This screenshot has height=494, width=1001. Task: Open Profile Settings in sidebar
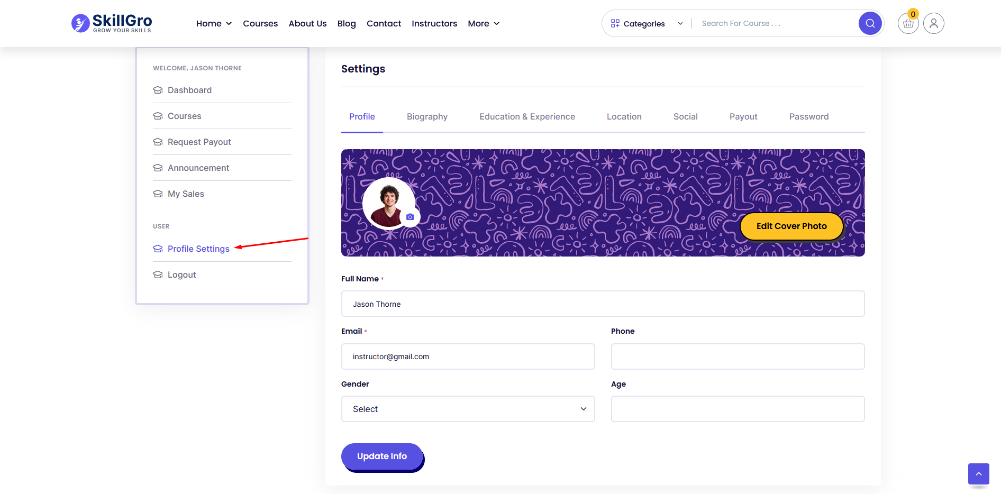pos(198,249)
